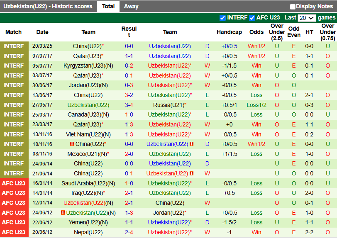Click the Date column header
This screenshot has width=337, height=238.
[42, 32]
